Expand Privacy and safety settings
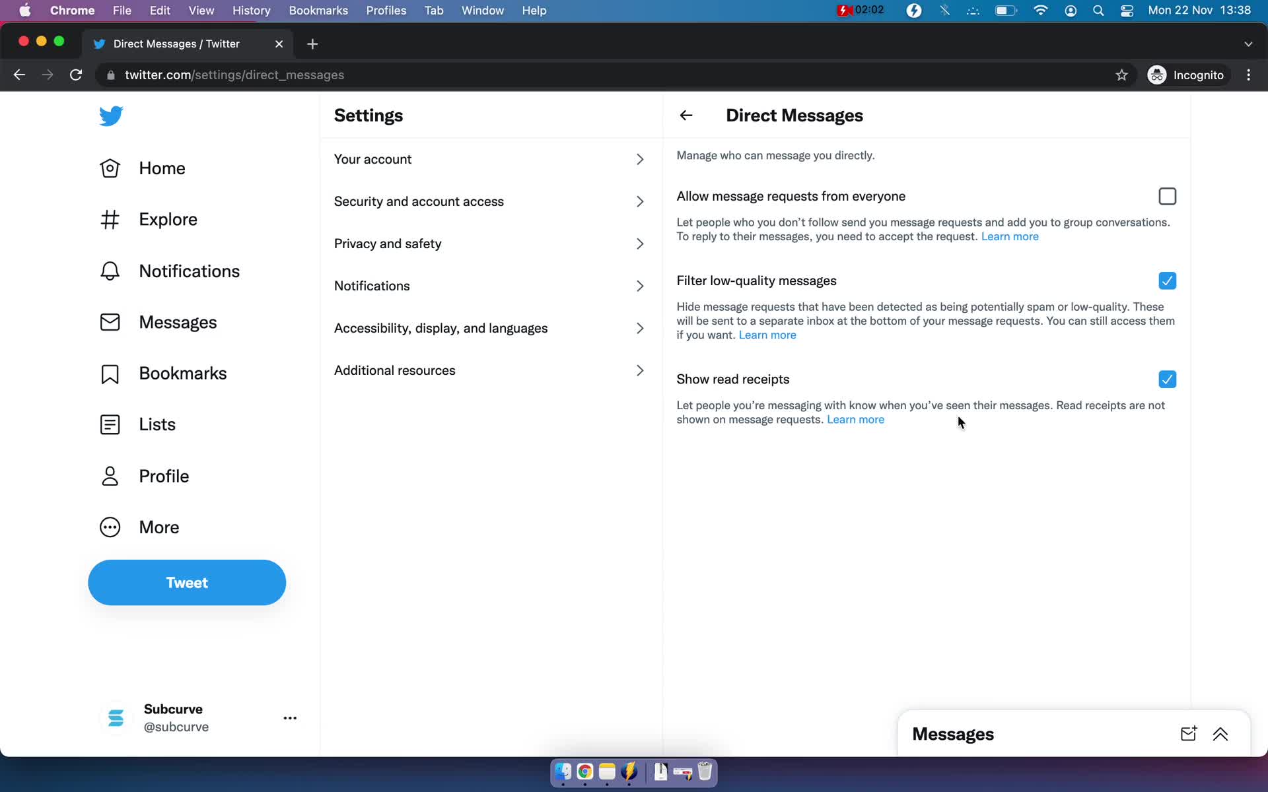This screenshot has height=792, width=1268. (x=490, y=244)
